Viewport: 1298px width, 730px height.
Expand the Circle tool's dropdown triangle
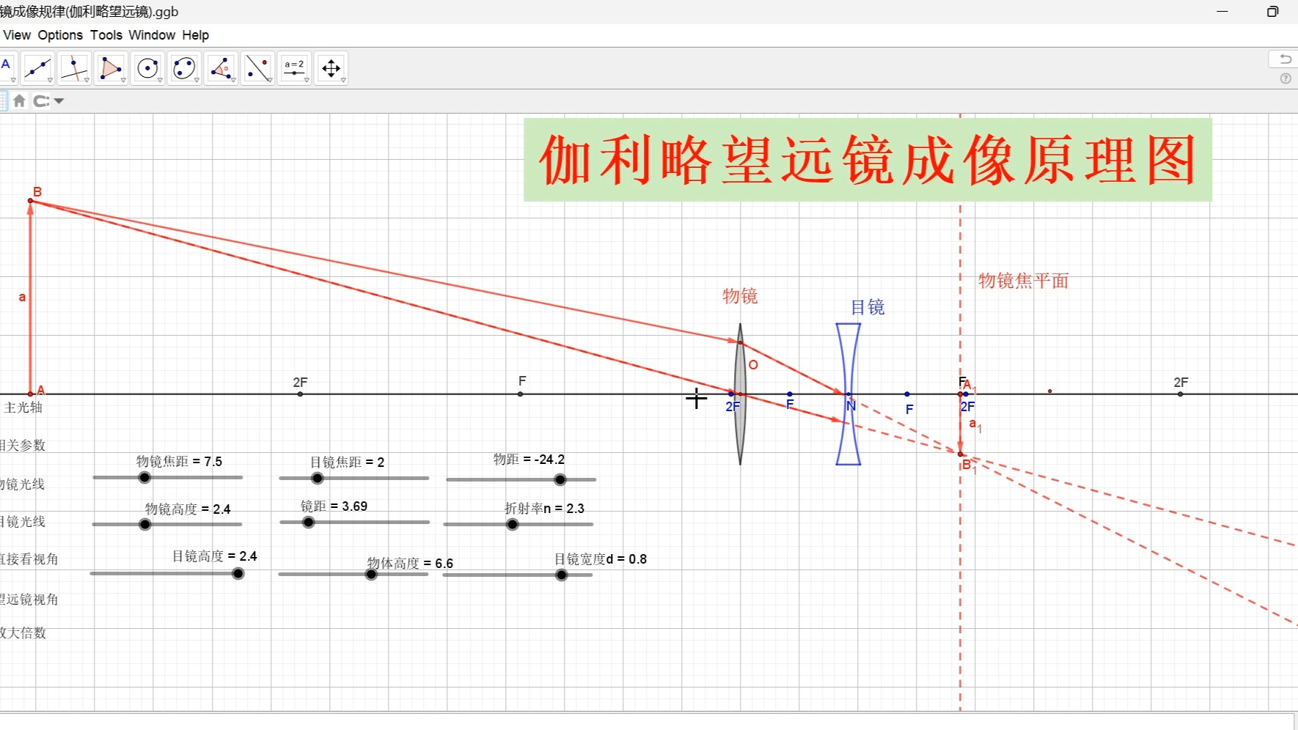tap(160, 80)
